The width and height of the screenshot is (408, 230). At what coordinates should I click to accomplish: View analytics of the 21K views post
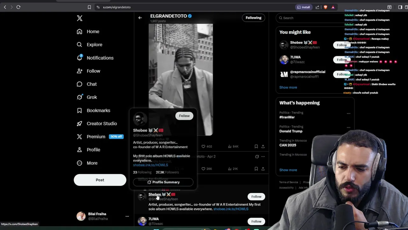pos(233,169)
